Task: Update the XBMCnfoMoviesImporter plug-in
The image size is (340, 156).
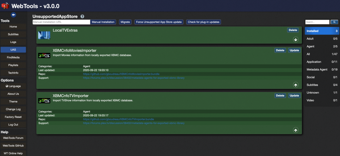Action: (x=294, y=50)
